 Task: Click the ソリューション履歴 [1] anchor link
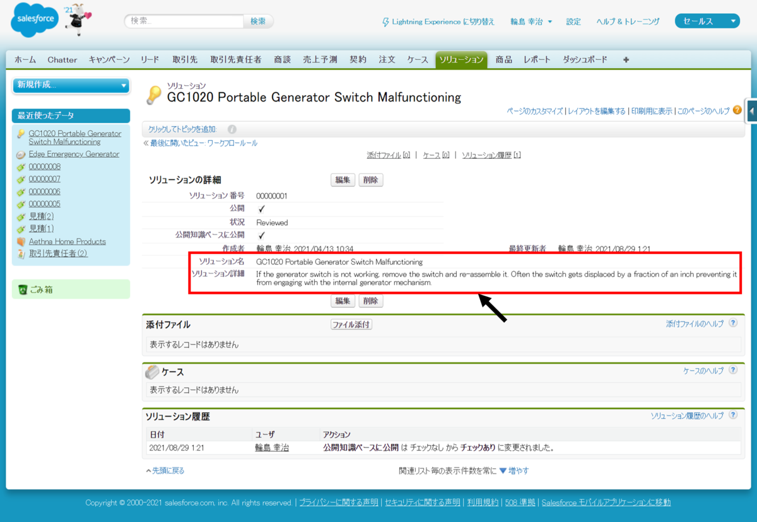(491, 155)
